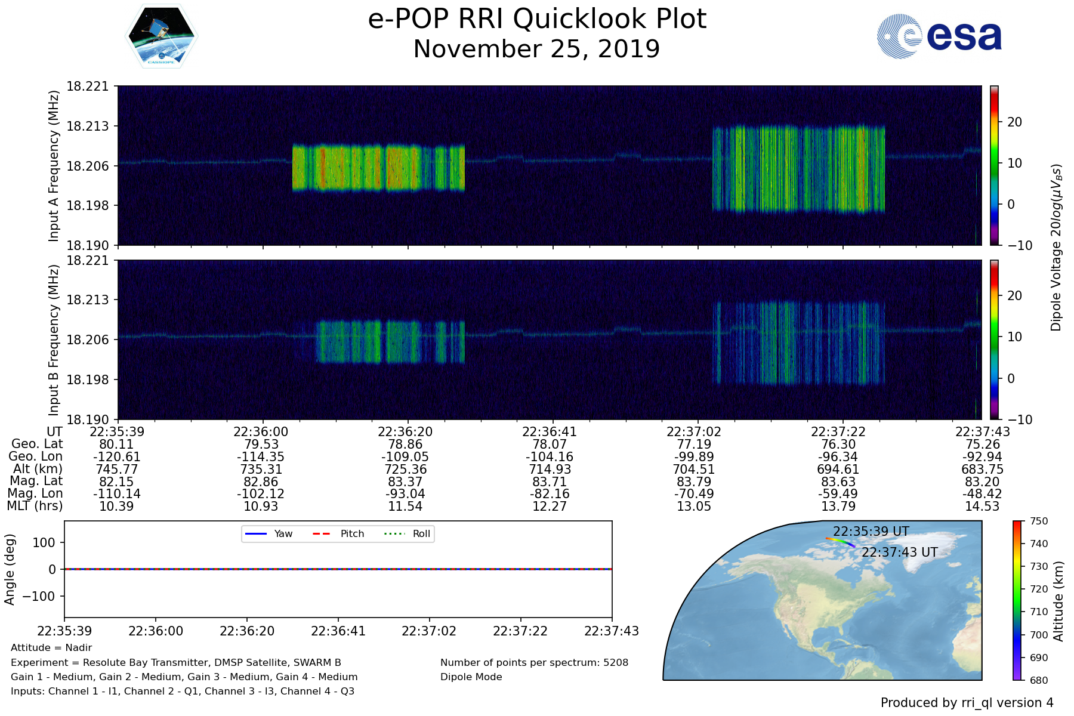Click the e-POP RRI Quicklook Plot title

(x=537, y=19)
